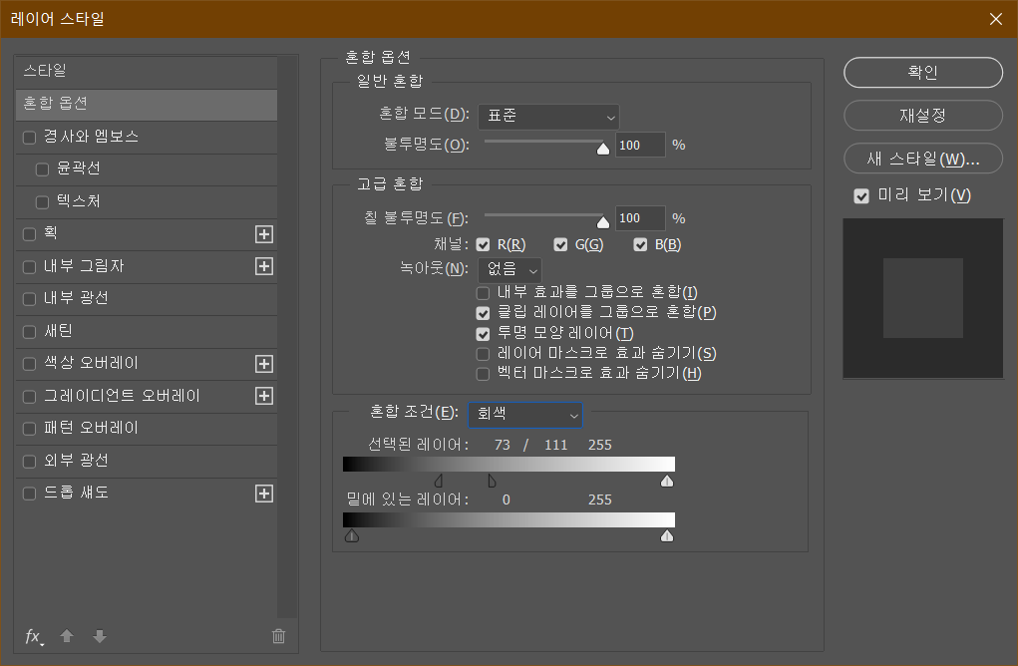Image resolution: width=1018 pixels, height=666 pixels.
Task: Move effect down with down arrow icon
Action: (100, 636)
